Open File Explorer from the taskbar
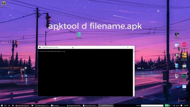The image size is (190, 107). click(x=32, y=106)
